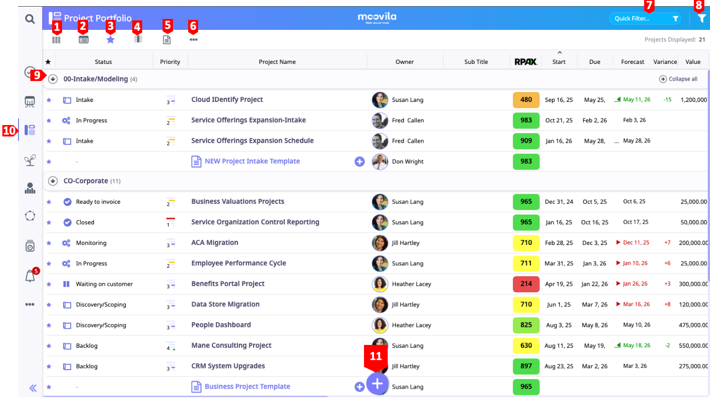Viewport: 710px width, 398px height.
Task: Collapse the CO-Corporate group
Action: pos(53,181)
